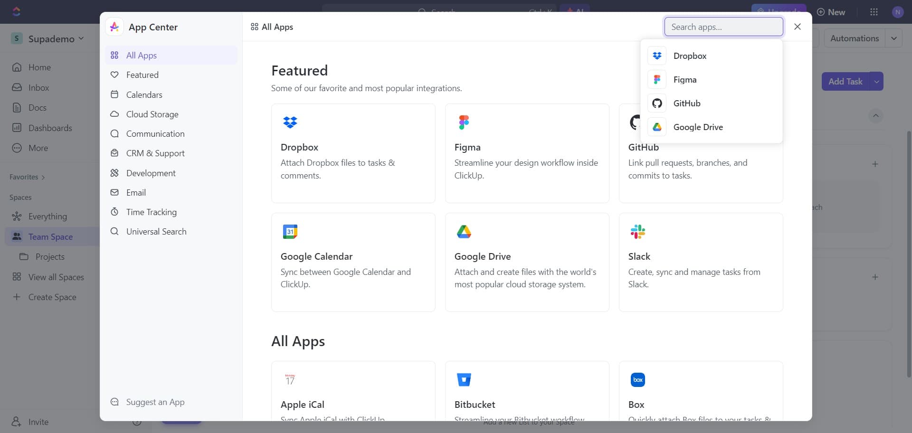
Task: Open the Inbox from the sidebar
Action: pyautogui.click(x=38, y=87)
